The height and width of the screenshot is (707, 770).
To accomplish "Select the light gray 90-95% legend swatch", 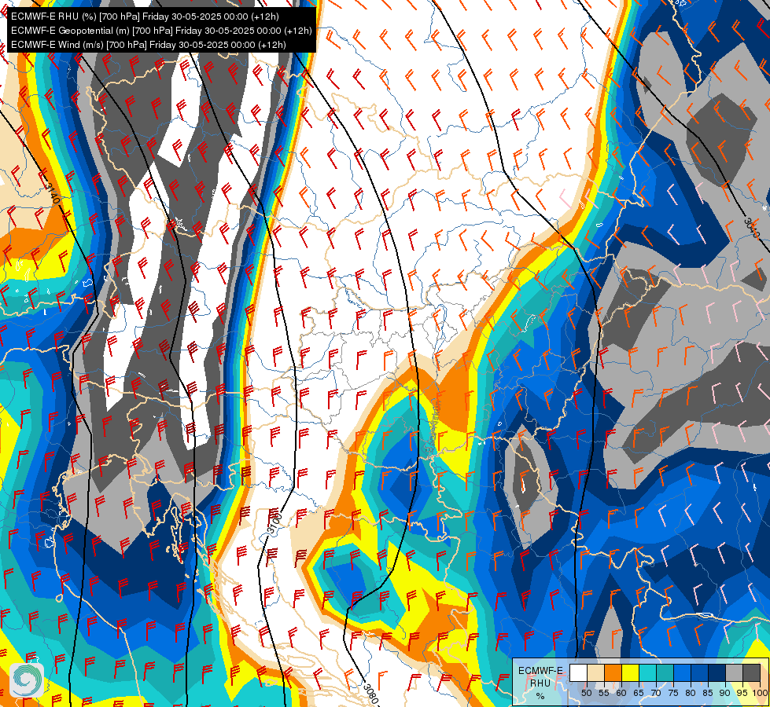I will click(x=735, y=672).
